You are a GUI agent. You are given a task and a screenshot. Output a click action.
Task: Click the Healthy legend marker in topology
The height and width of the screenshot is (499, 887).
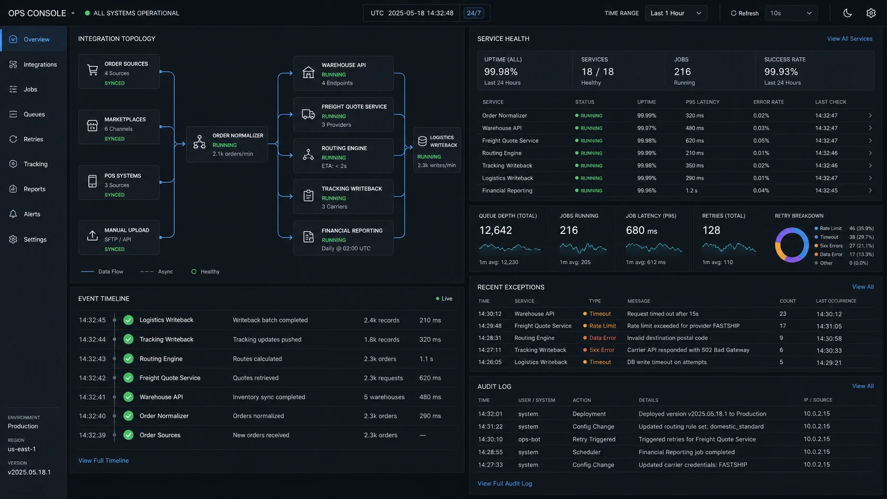click(x=194, y=272)
